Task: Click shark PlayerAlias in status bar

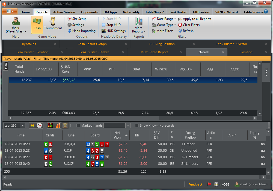Action: point(251,184)
